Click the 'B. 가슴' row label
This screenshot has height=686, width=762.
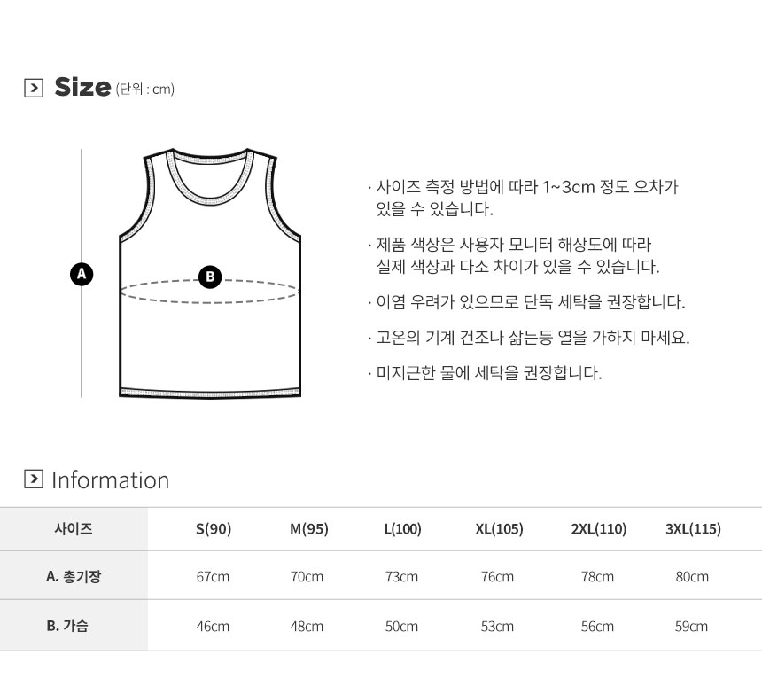(x=74, y=626)
